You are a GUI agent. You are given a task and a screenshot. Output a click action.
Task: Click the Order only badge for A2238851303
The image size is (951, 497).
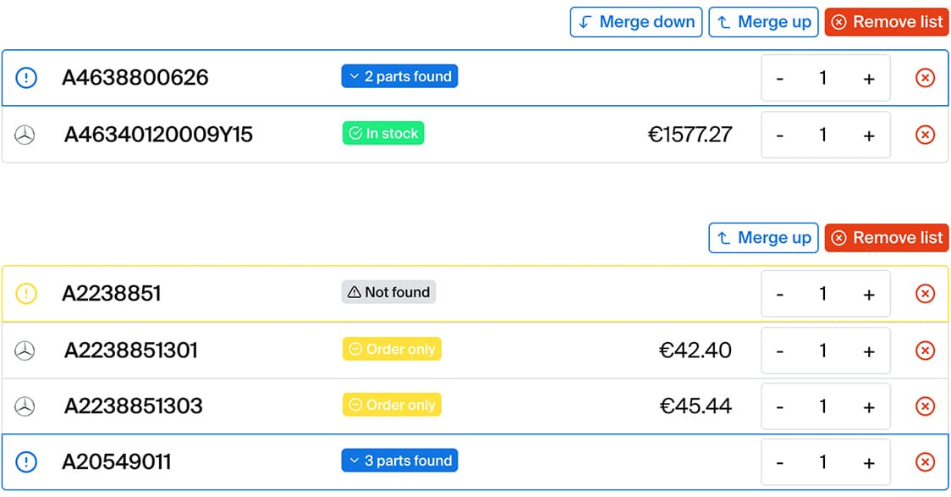pyautogui.click(x=392, y=405)
